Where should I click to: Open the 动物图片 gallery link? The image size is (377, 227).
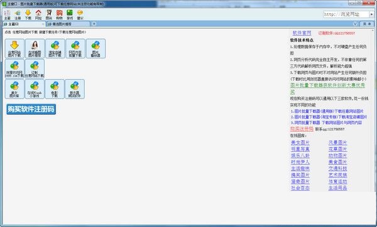point(338,156)
